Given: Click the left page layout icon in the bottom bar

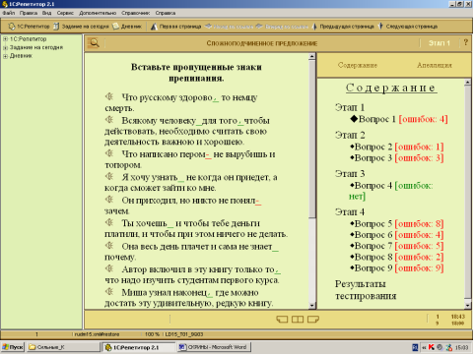Looking at the screenshot, I should [282, 319].
